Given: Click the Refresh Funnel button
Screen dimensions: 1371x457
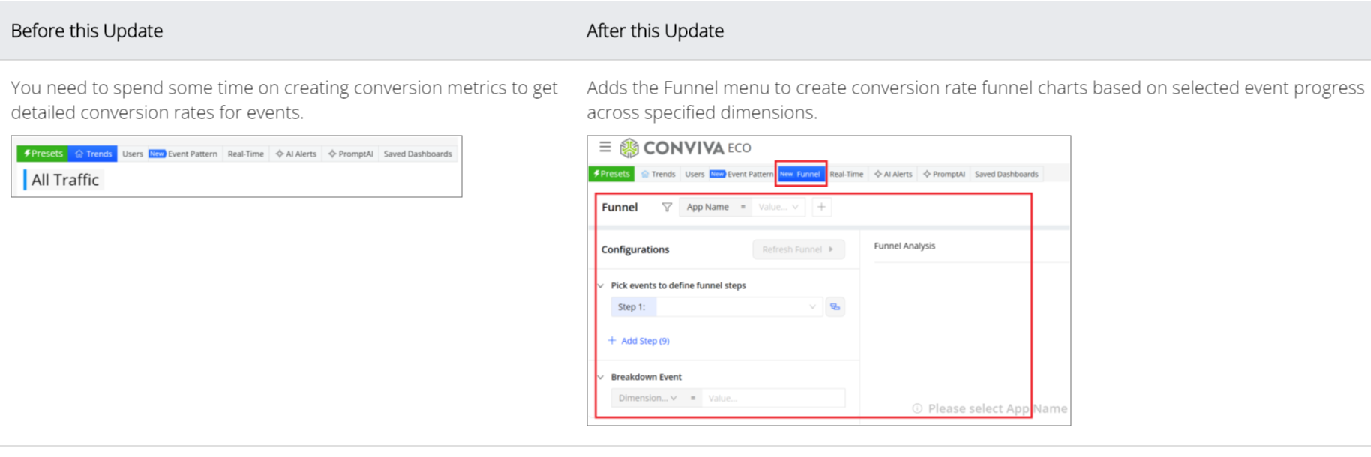Looking at the screenshot, I should click(x=798, y=249).
